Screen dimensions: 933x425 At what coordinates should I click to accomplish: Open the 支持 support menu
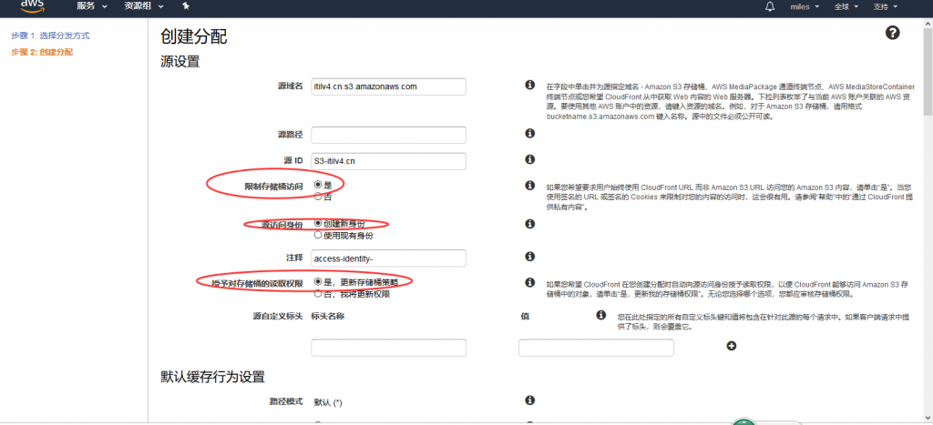(885, 6)
